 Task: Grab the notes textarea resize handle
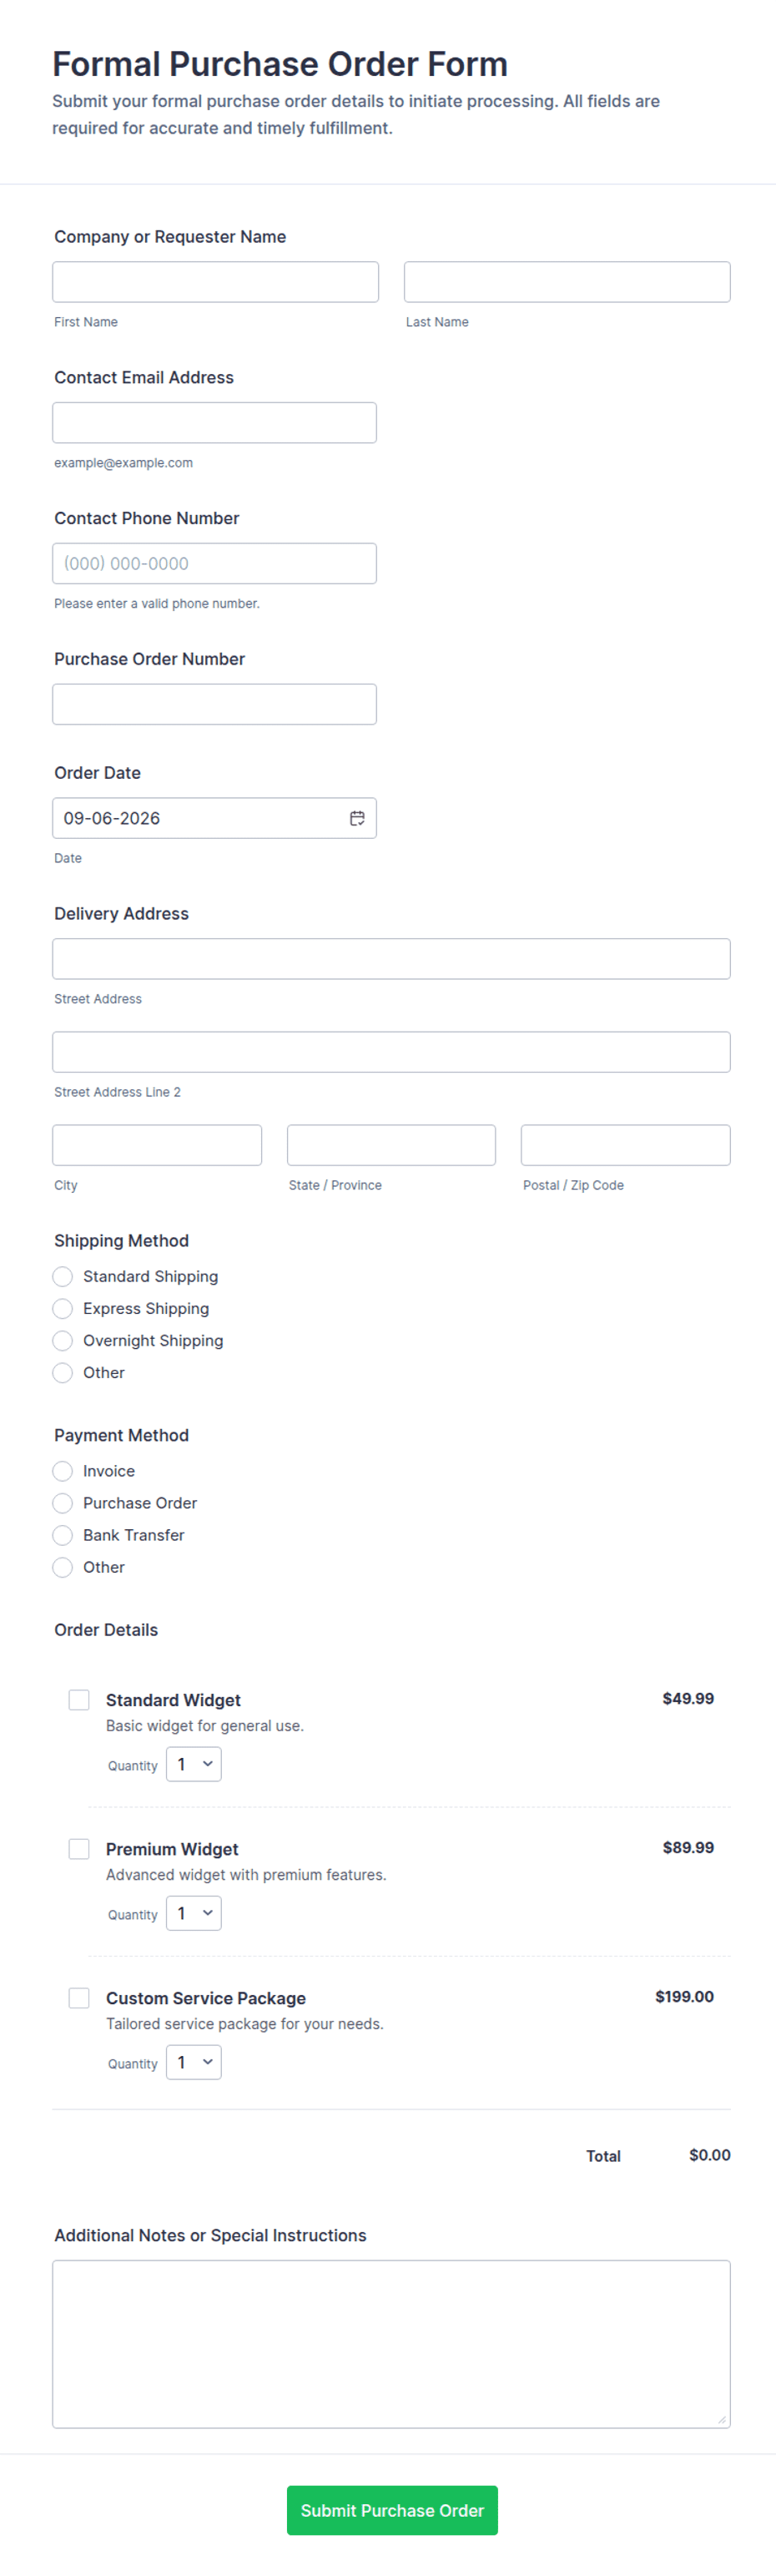[722, 2419]
